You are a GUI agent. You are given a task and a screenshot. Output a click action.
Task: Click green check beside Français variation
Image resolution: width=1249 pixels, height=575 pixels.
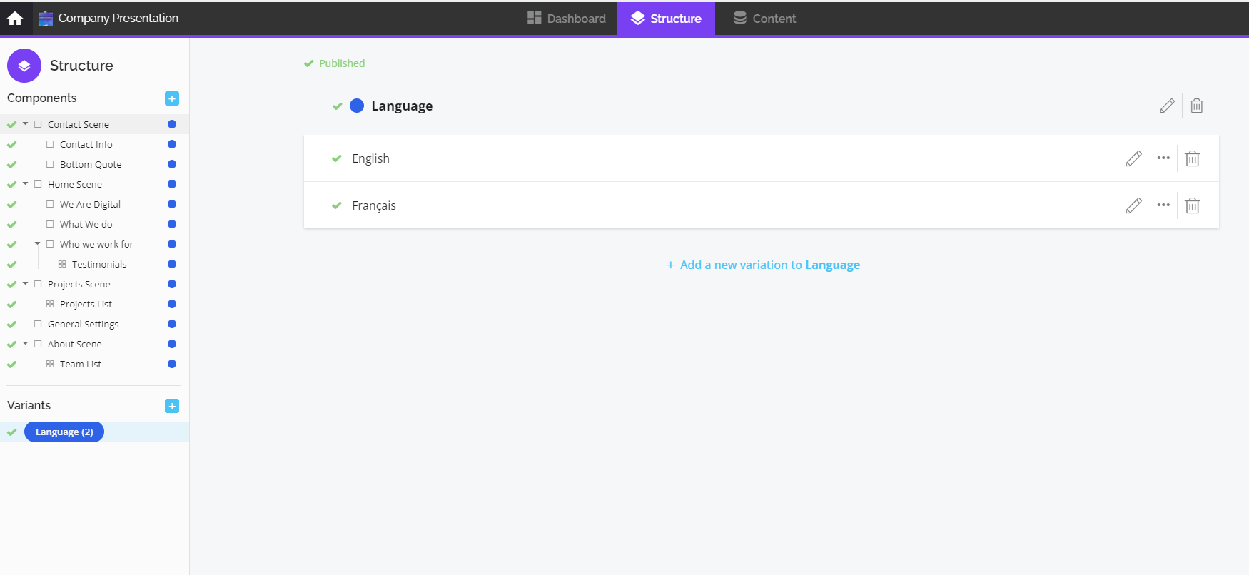click(337, 205)
